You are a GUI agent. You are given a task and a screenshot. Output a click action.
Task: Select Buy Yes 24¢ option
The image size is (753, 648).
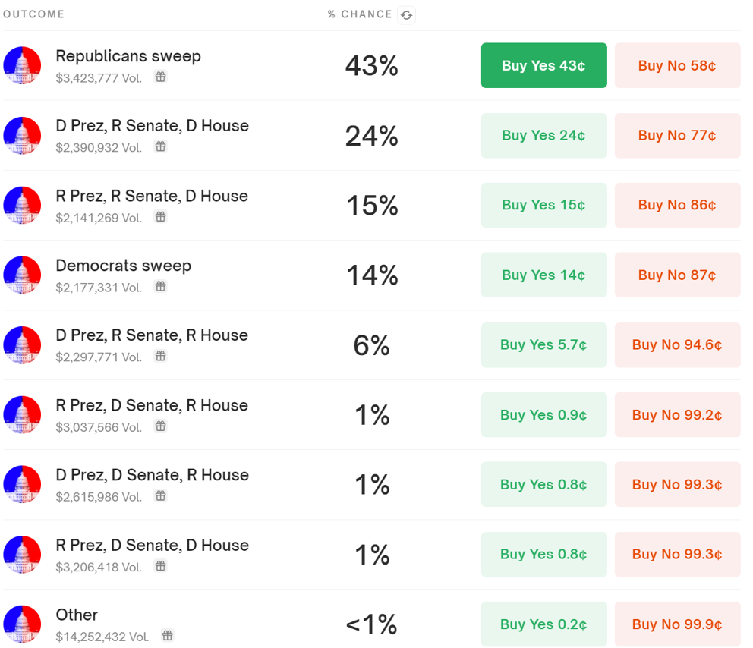tap(543, 136)
